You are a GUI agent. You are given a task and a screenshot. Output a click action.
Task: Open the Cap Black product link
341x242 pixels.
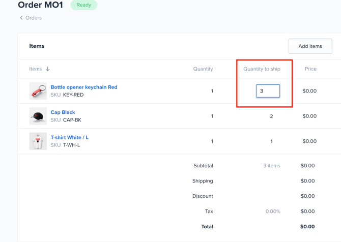pos(63,112)
